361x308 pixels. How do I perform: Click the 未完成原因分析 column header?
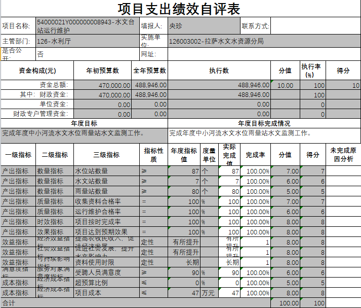click(343, 155)
